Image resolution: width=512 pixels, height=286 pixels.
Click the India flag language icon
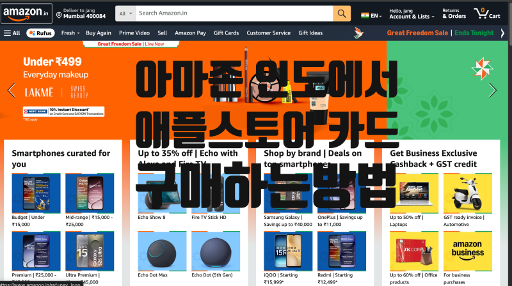point(365,15)
